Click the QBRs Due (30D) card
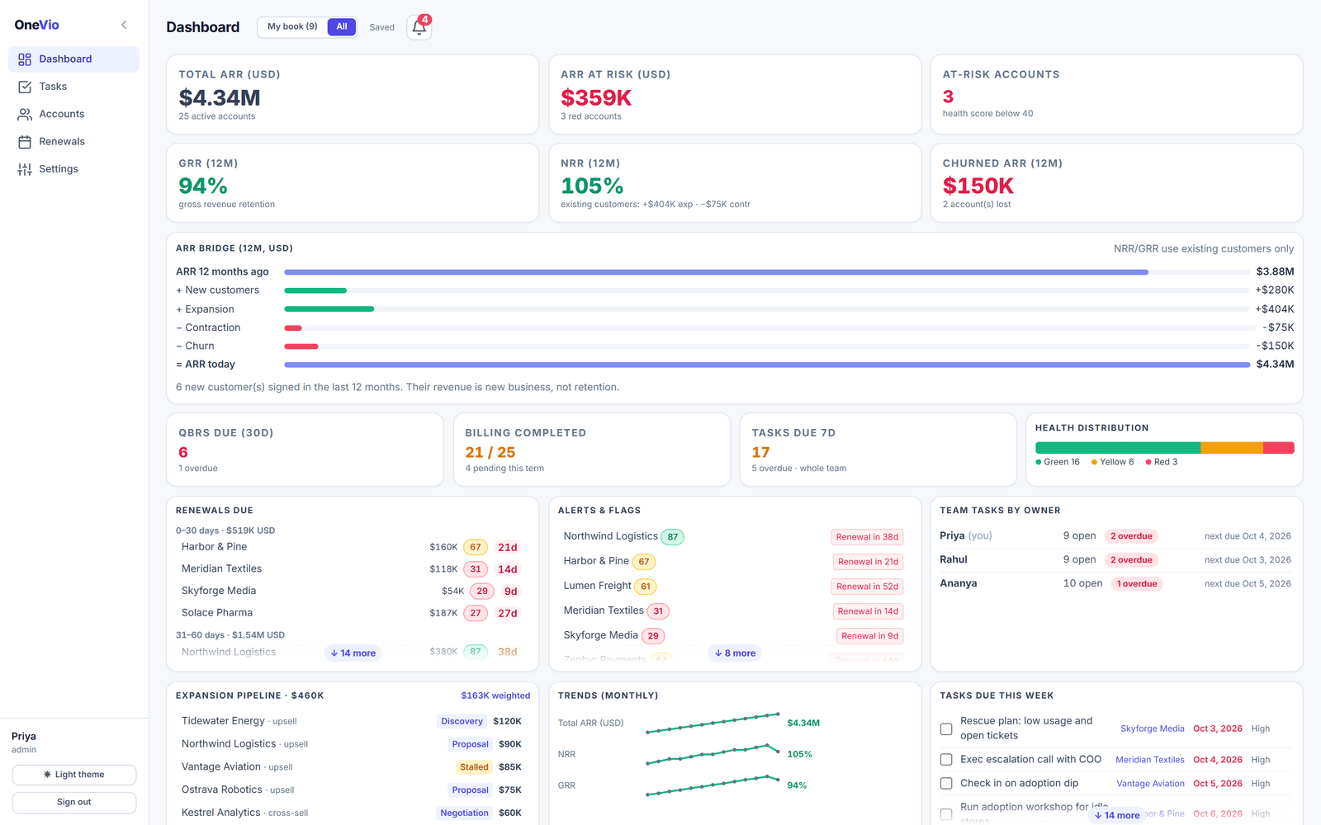This screenshot has height=825, width=1321. point(305,450)
